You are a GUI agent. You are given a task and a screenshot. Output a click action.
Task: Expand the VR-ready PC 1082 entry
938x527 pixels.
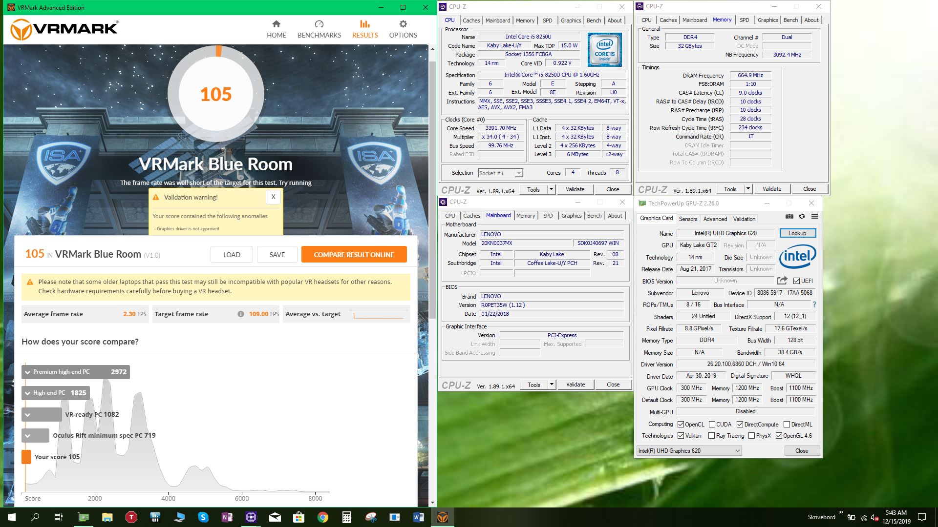click(x=42, y=414)
